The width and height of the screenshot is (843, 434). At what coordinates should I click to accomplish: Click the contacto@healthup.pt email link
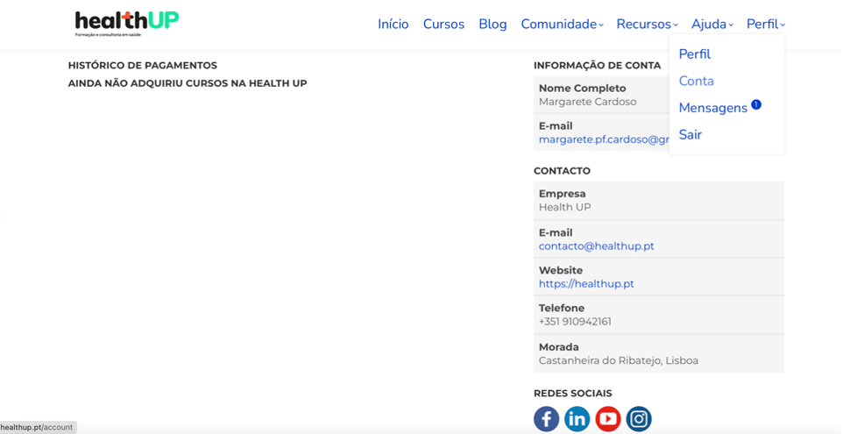(596, 246)
